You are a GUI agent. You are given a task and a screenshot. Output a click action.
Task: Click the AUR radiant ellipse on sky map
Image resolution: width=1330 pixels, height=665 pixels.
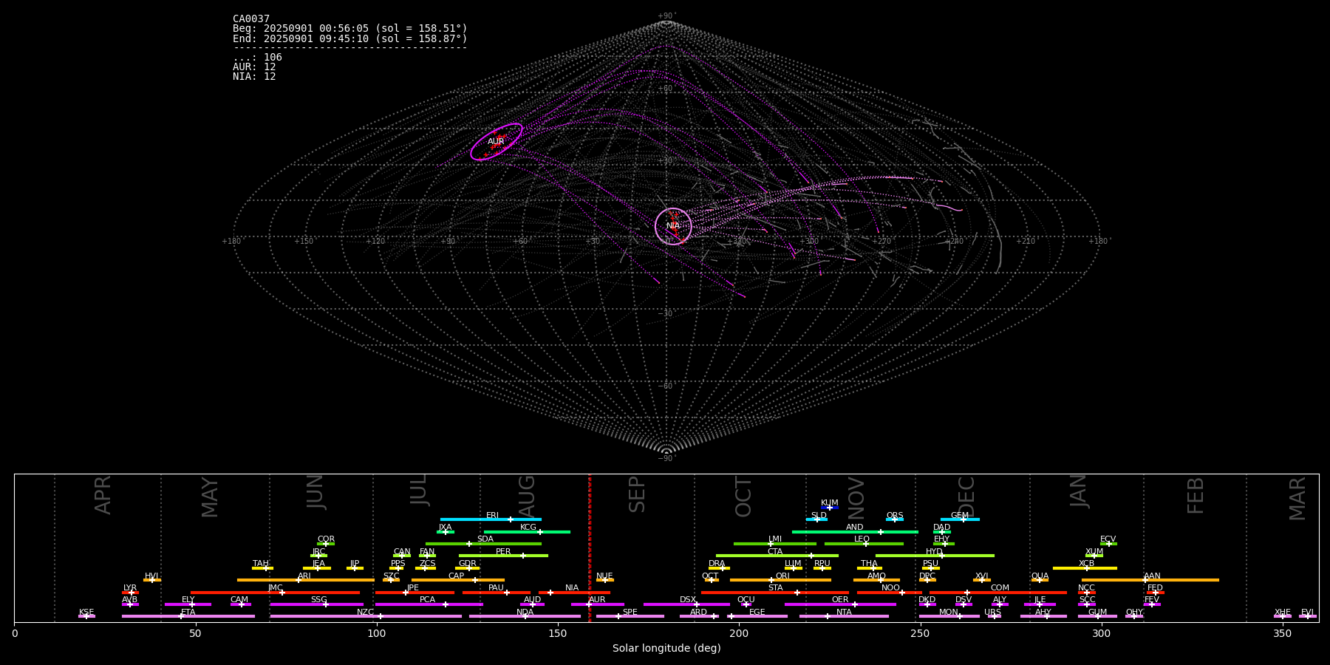point(497,142)
